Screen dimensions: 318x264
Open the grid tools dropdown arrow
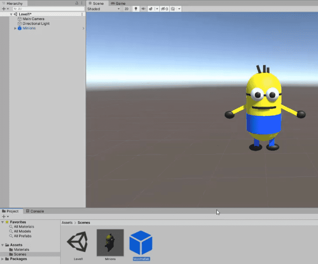tap(179, 9)
